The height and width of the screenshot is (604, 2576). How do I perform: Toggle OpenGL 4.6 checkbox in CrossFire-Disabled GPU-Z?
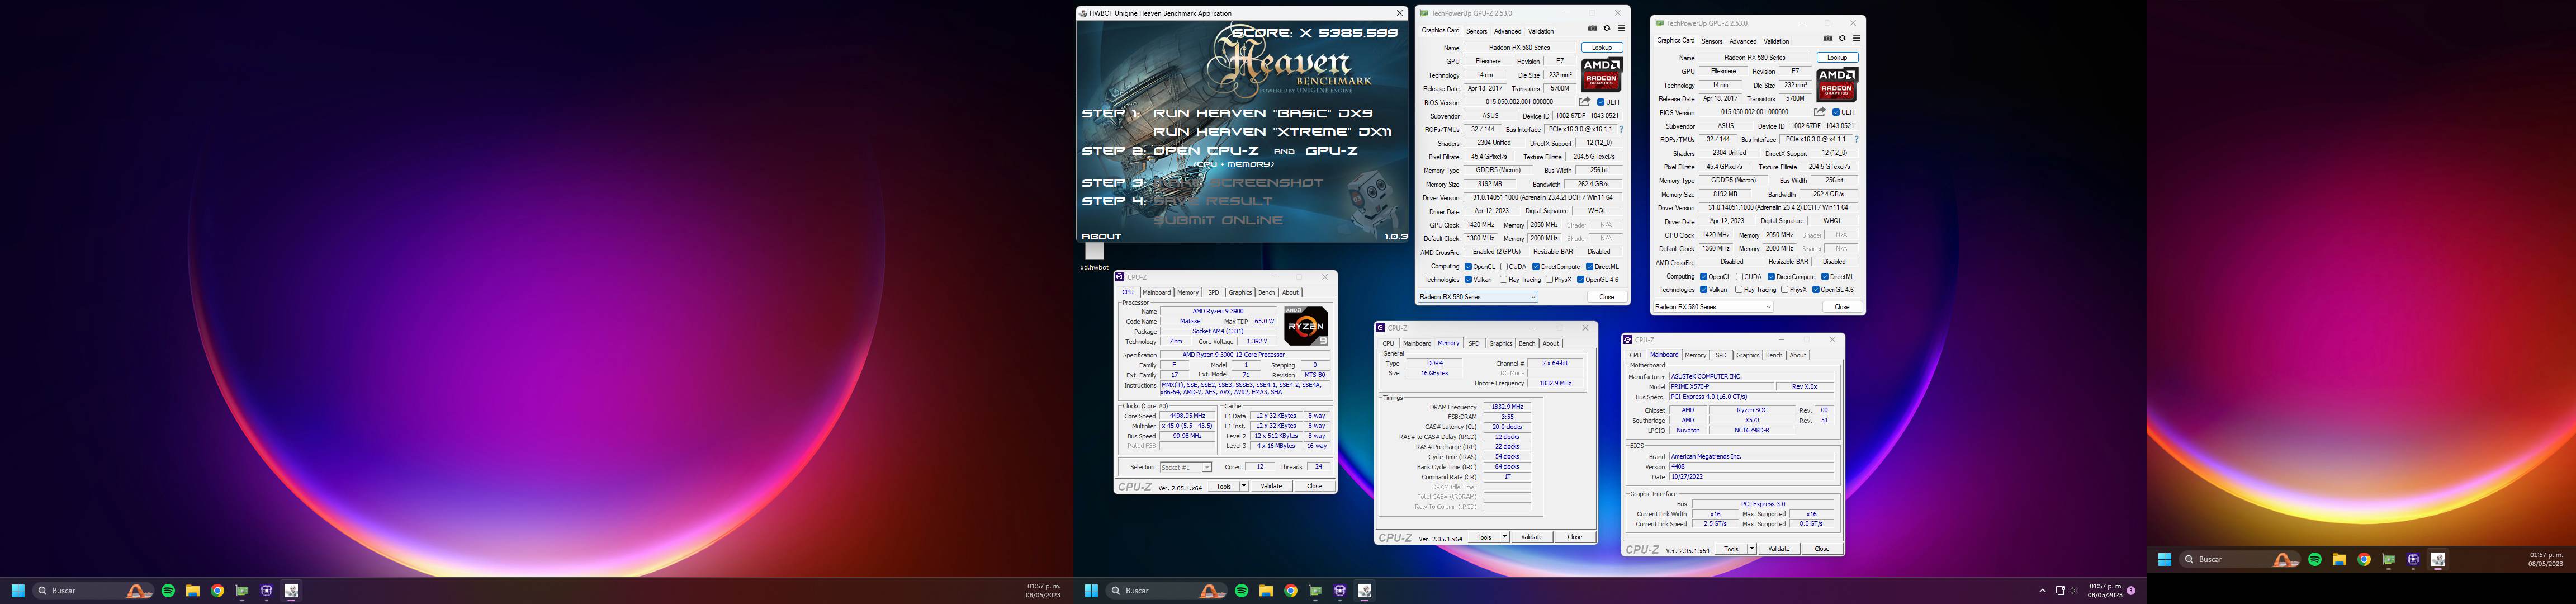tap(1815, 290)
